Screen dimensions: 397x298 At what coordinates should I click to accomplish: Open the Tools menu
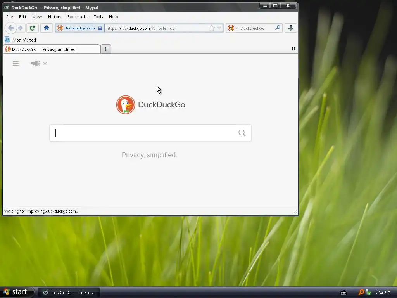(98, 17)
